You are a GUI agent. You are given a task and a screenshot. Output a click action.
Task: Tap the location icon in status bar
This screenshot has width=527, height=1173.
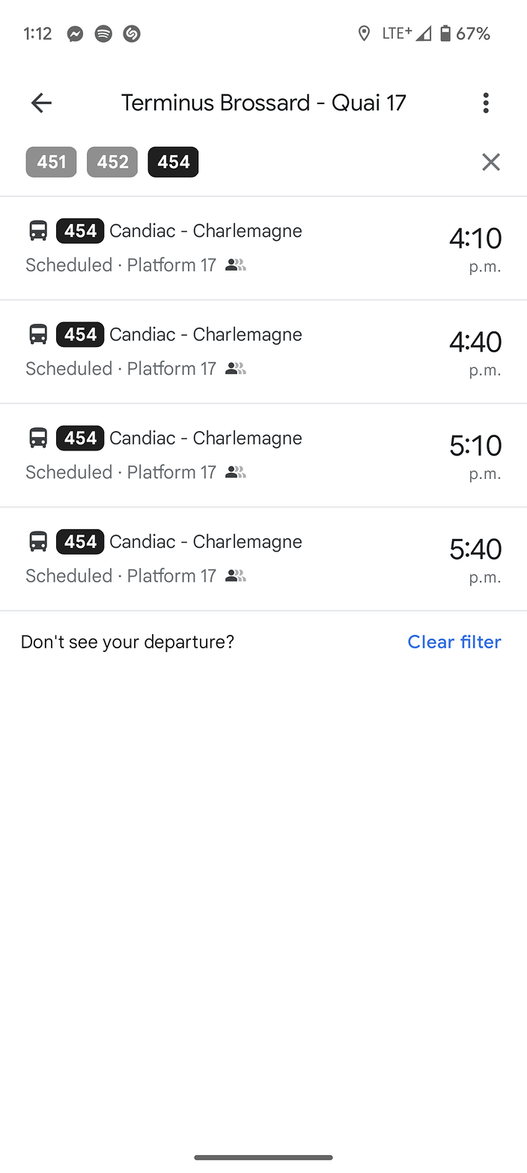(x=364, y=34)
